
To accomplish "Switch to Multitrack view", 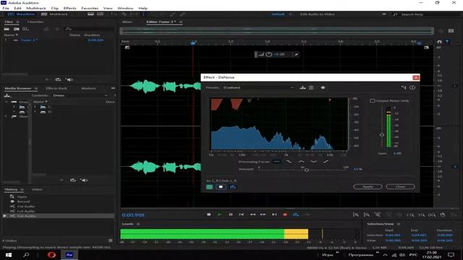I will (x=55, y=14).
